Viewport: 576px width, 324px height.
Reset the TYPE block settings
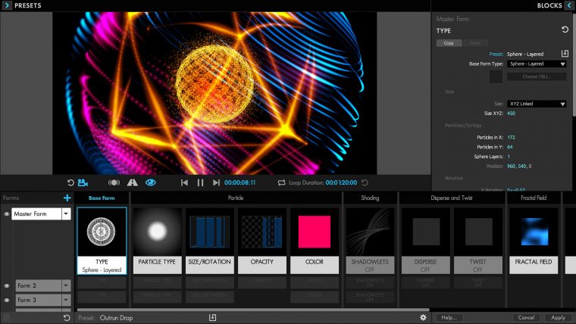coord(565,30)
